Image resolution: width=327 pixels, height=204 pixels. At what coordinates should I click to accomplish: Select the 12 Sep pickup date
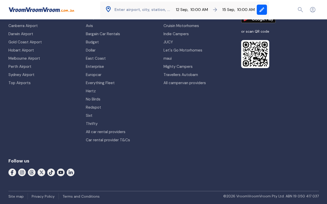[x=182, y=10]
